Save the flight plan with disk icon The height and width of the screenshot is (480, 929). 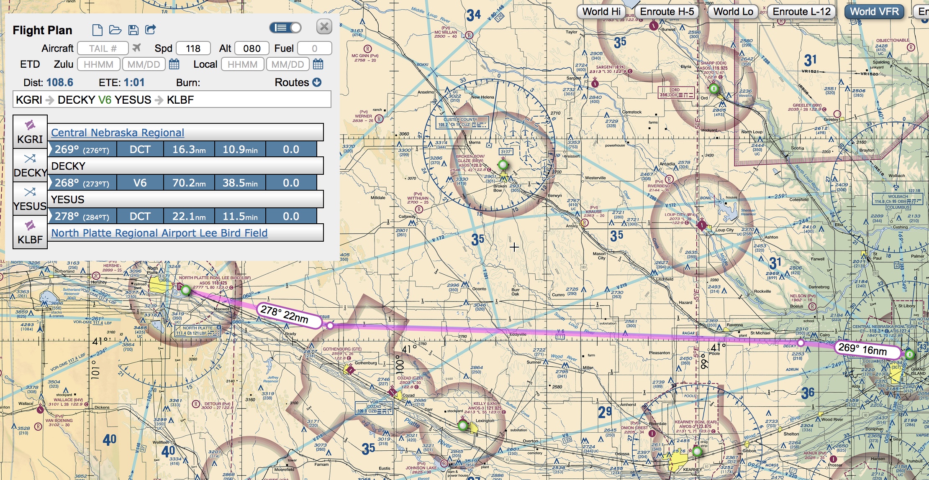pyautogui.click(x=133, y=30)
